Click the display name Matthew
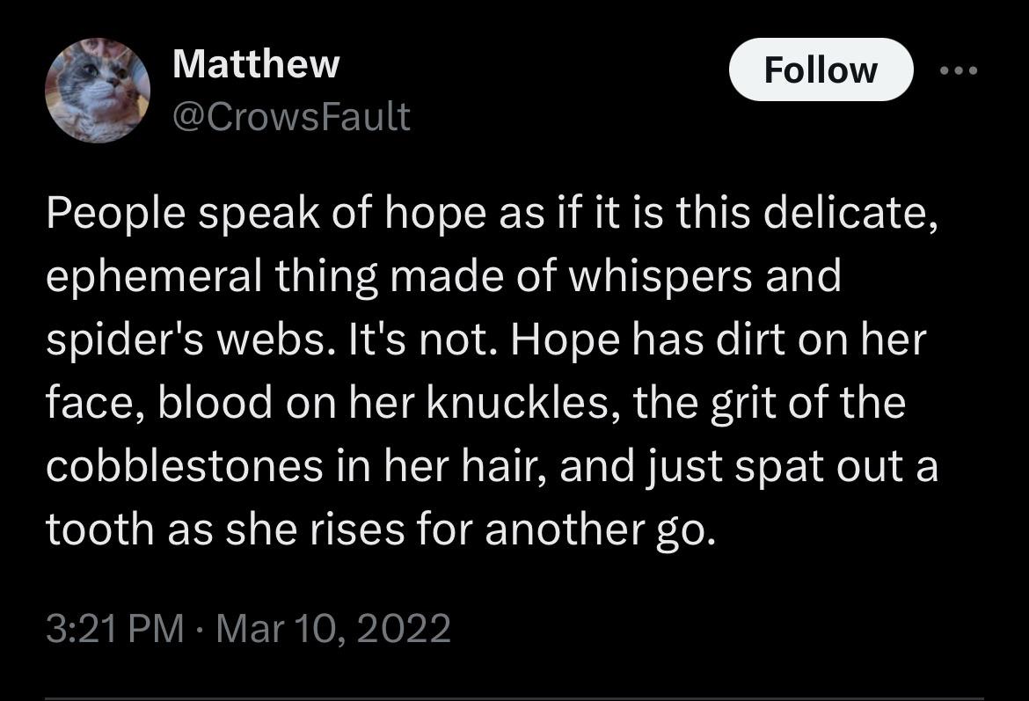1029x701 pixels. (x=256, y=64)
